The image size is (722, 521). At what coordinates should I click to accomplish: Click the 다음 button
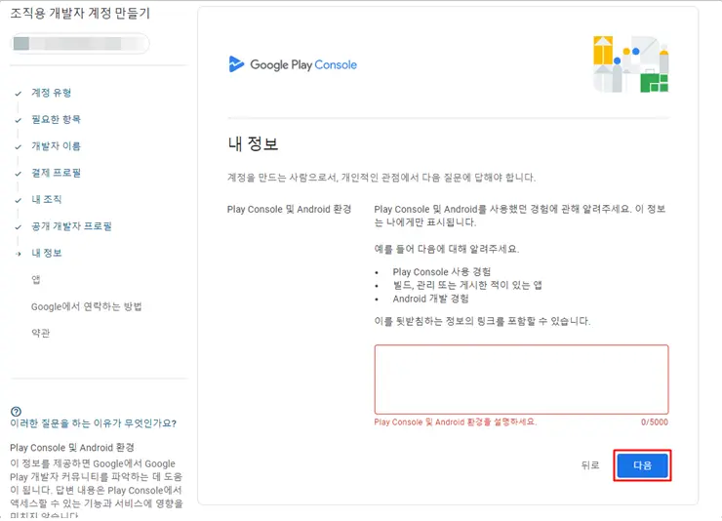pyautogui.click(x=642, y=465)
